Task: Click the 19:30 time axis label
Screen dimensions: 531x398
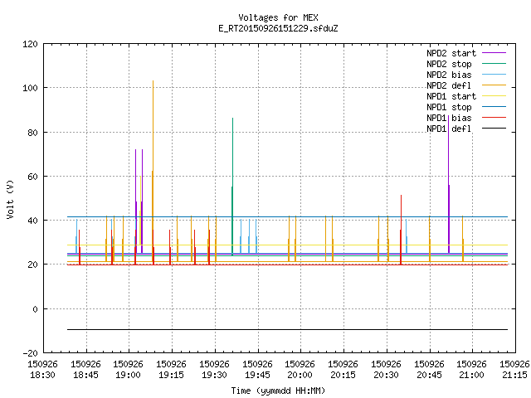Action: [214, 375]
